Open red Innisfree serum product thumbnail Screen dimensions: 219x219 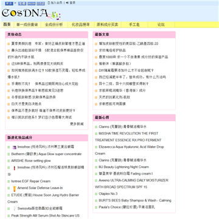click(x=15, y=168)
